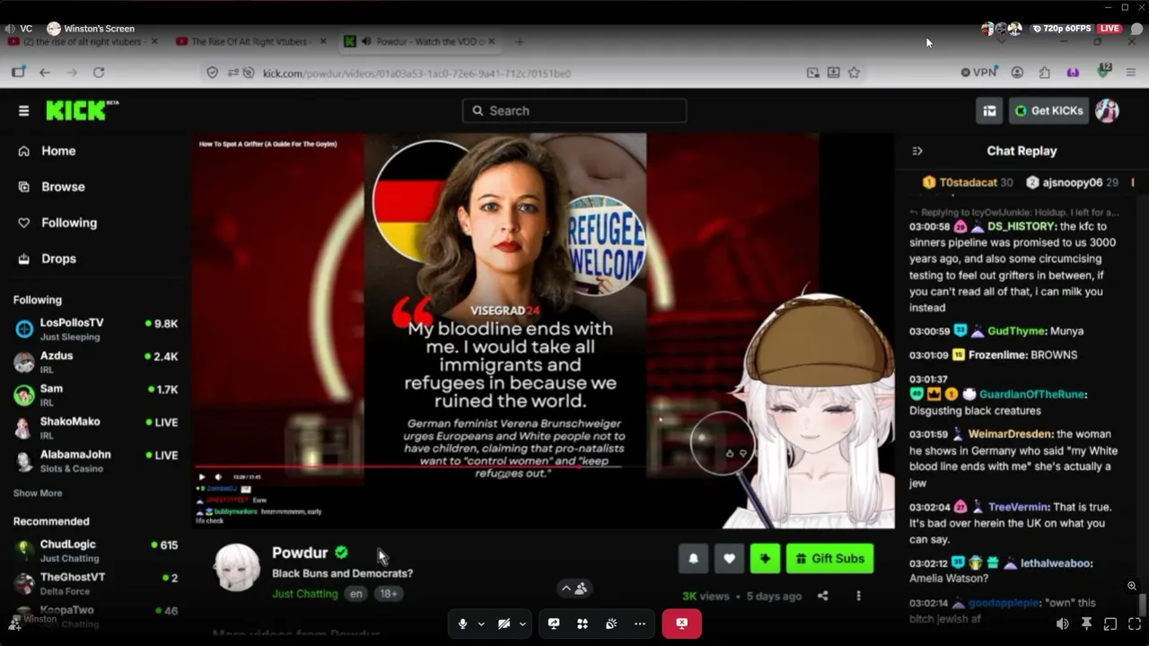Click the green lightning button beside Gift Subs
Screen dimensions: 1149x646
(765, 558)
